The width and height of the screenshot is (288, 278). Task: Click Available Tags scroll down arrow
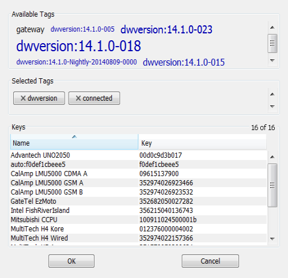[272, 60]
